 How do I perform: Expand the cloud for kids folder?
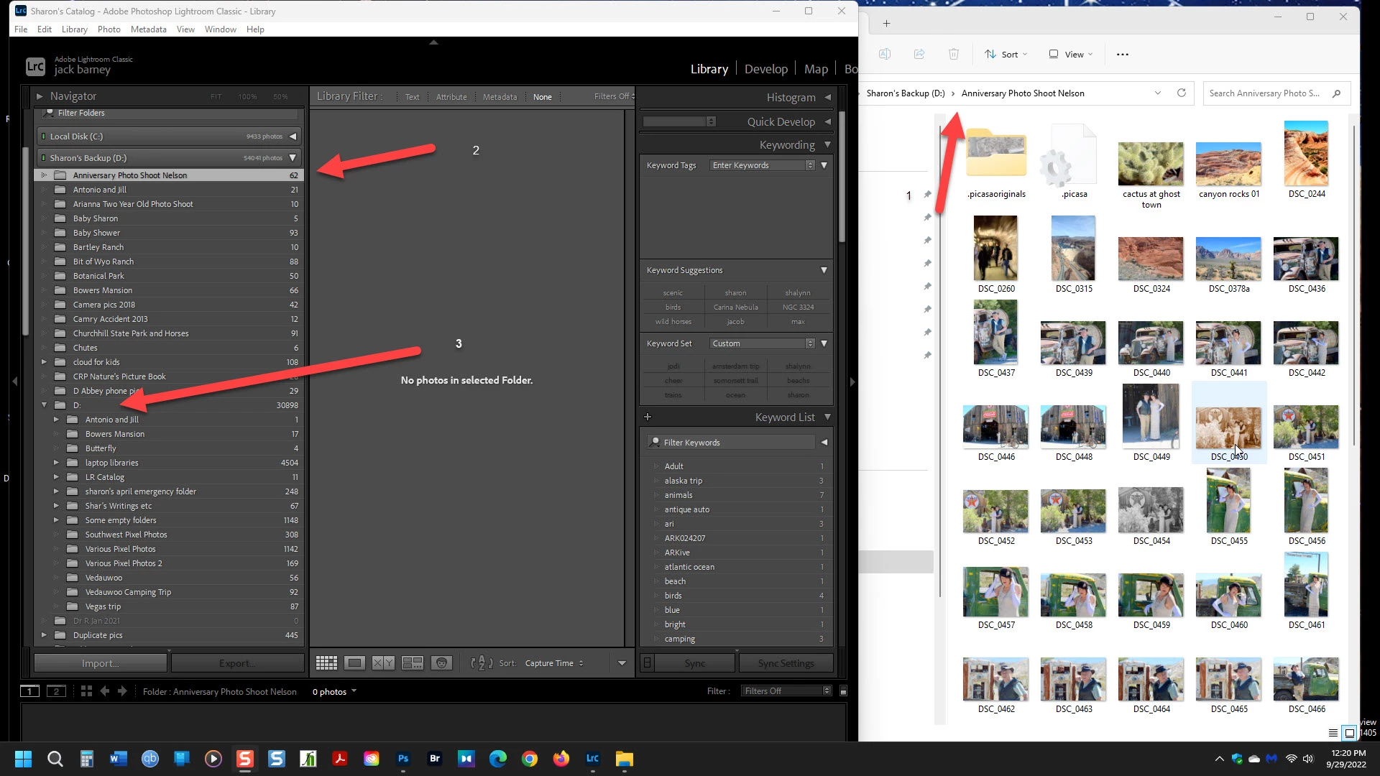pos(44,362)
